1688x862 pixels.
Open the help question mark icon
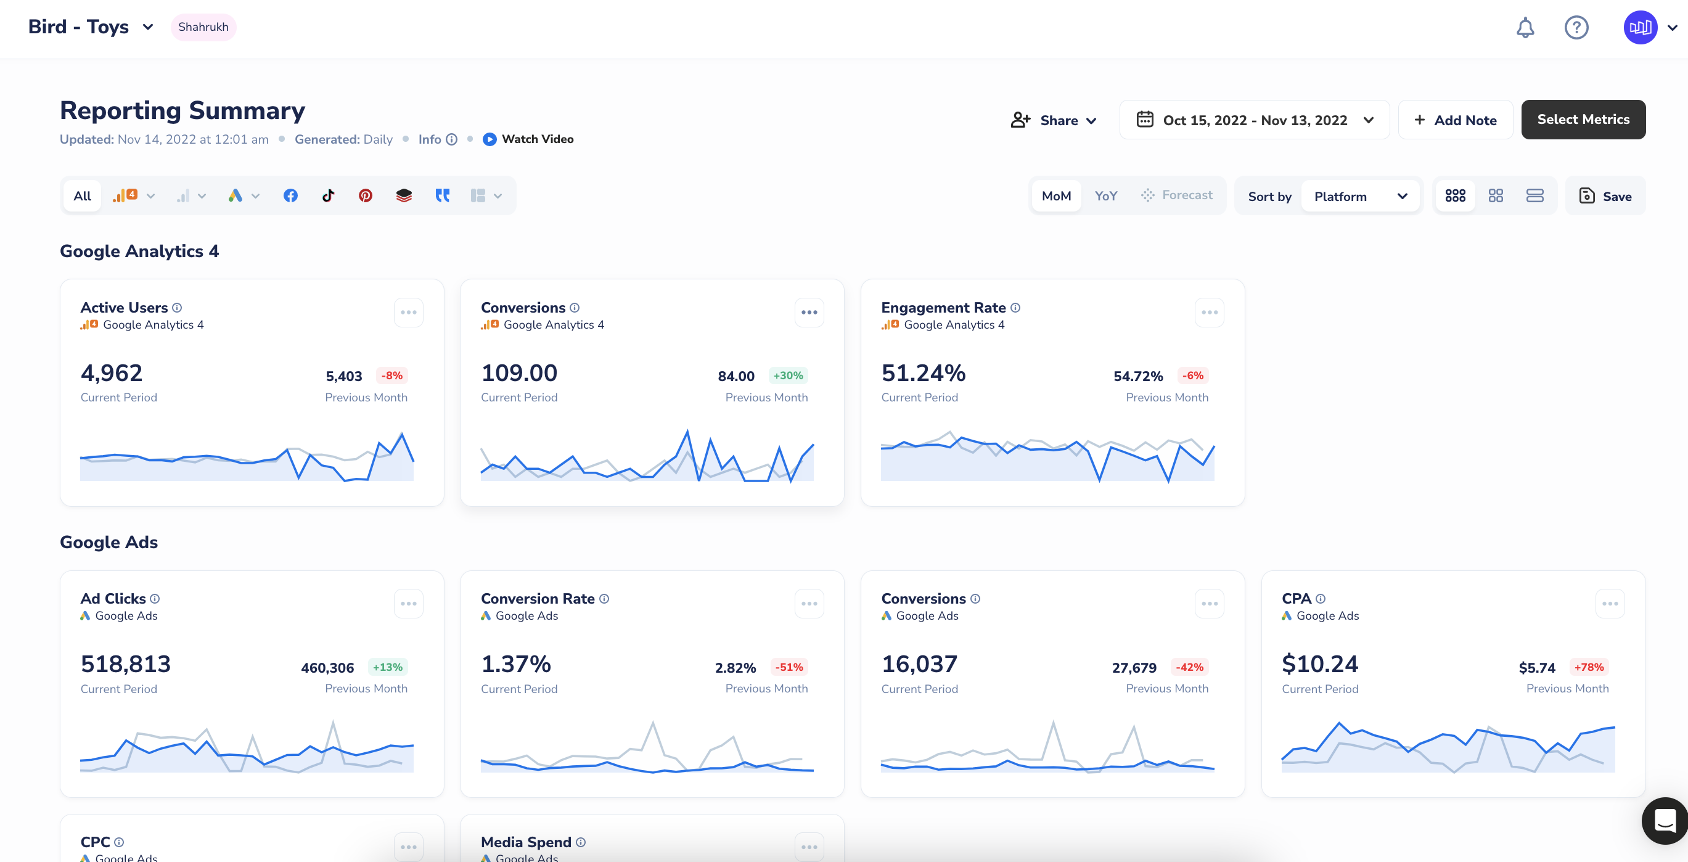pos(1576,28)
